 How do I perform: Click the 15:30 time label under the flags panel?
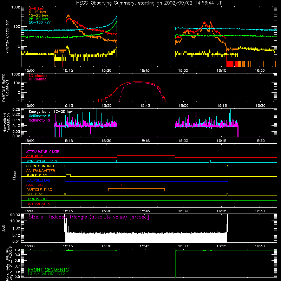pos(106,211)
